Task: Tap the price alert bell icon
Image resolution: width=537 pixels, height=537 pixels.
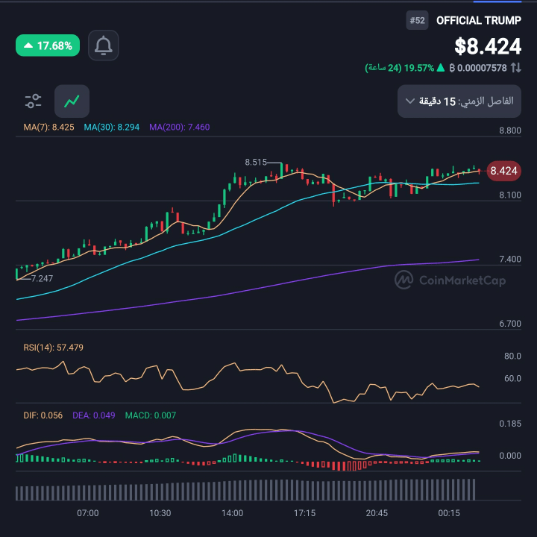Action: click(x=103, y=45)
